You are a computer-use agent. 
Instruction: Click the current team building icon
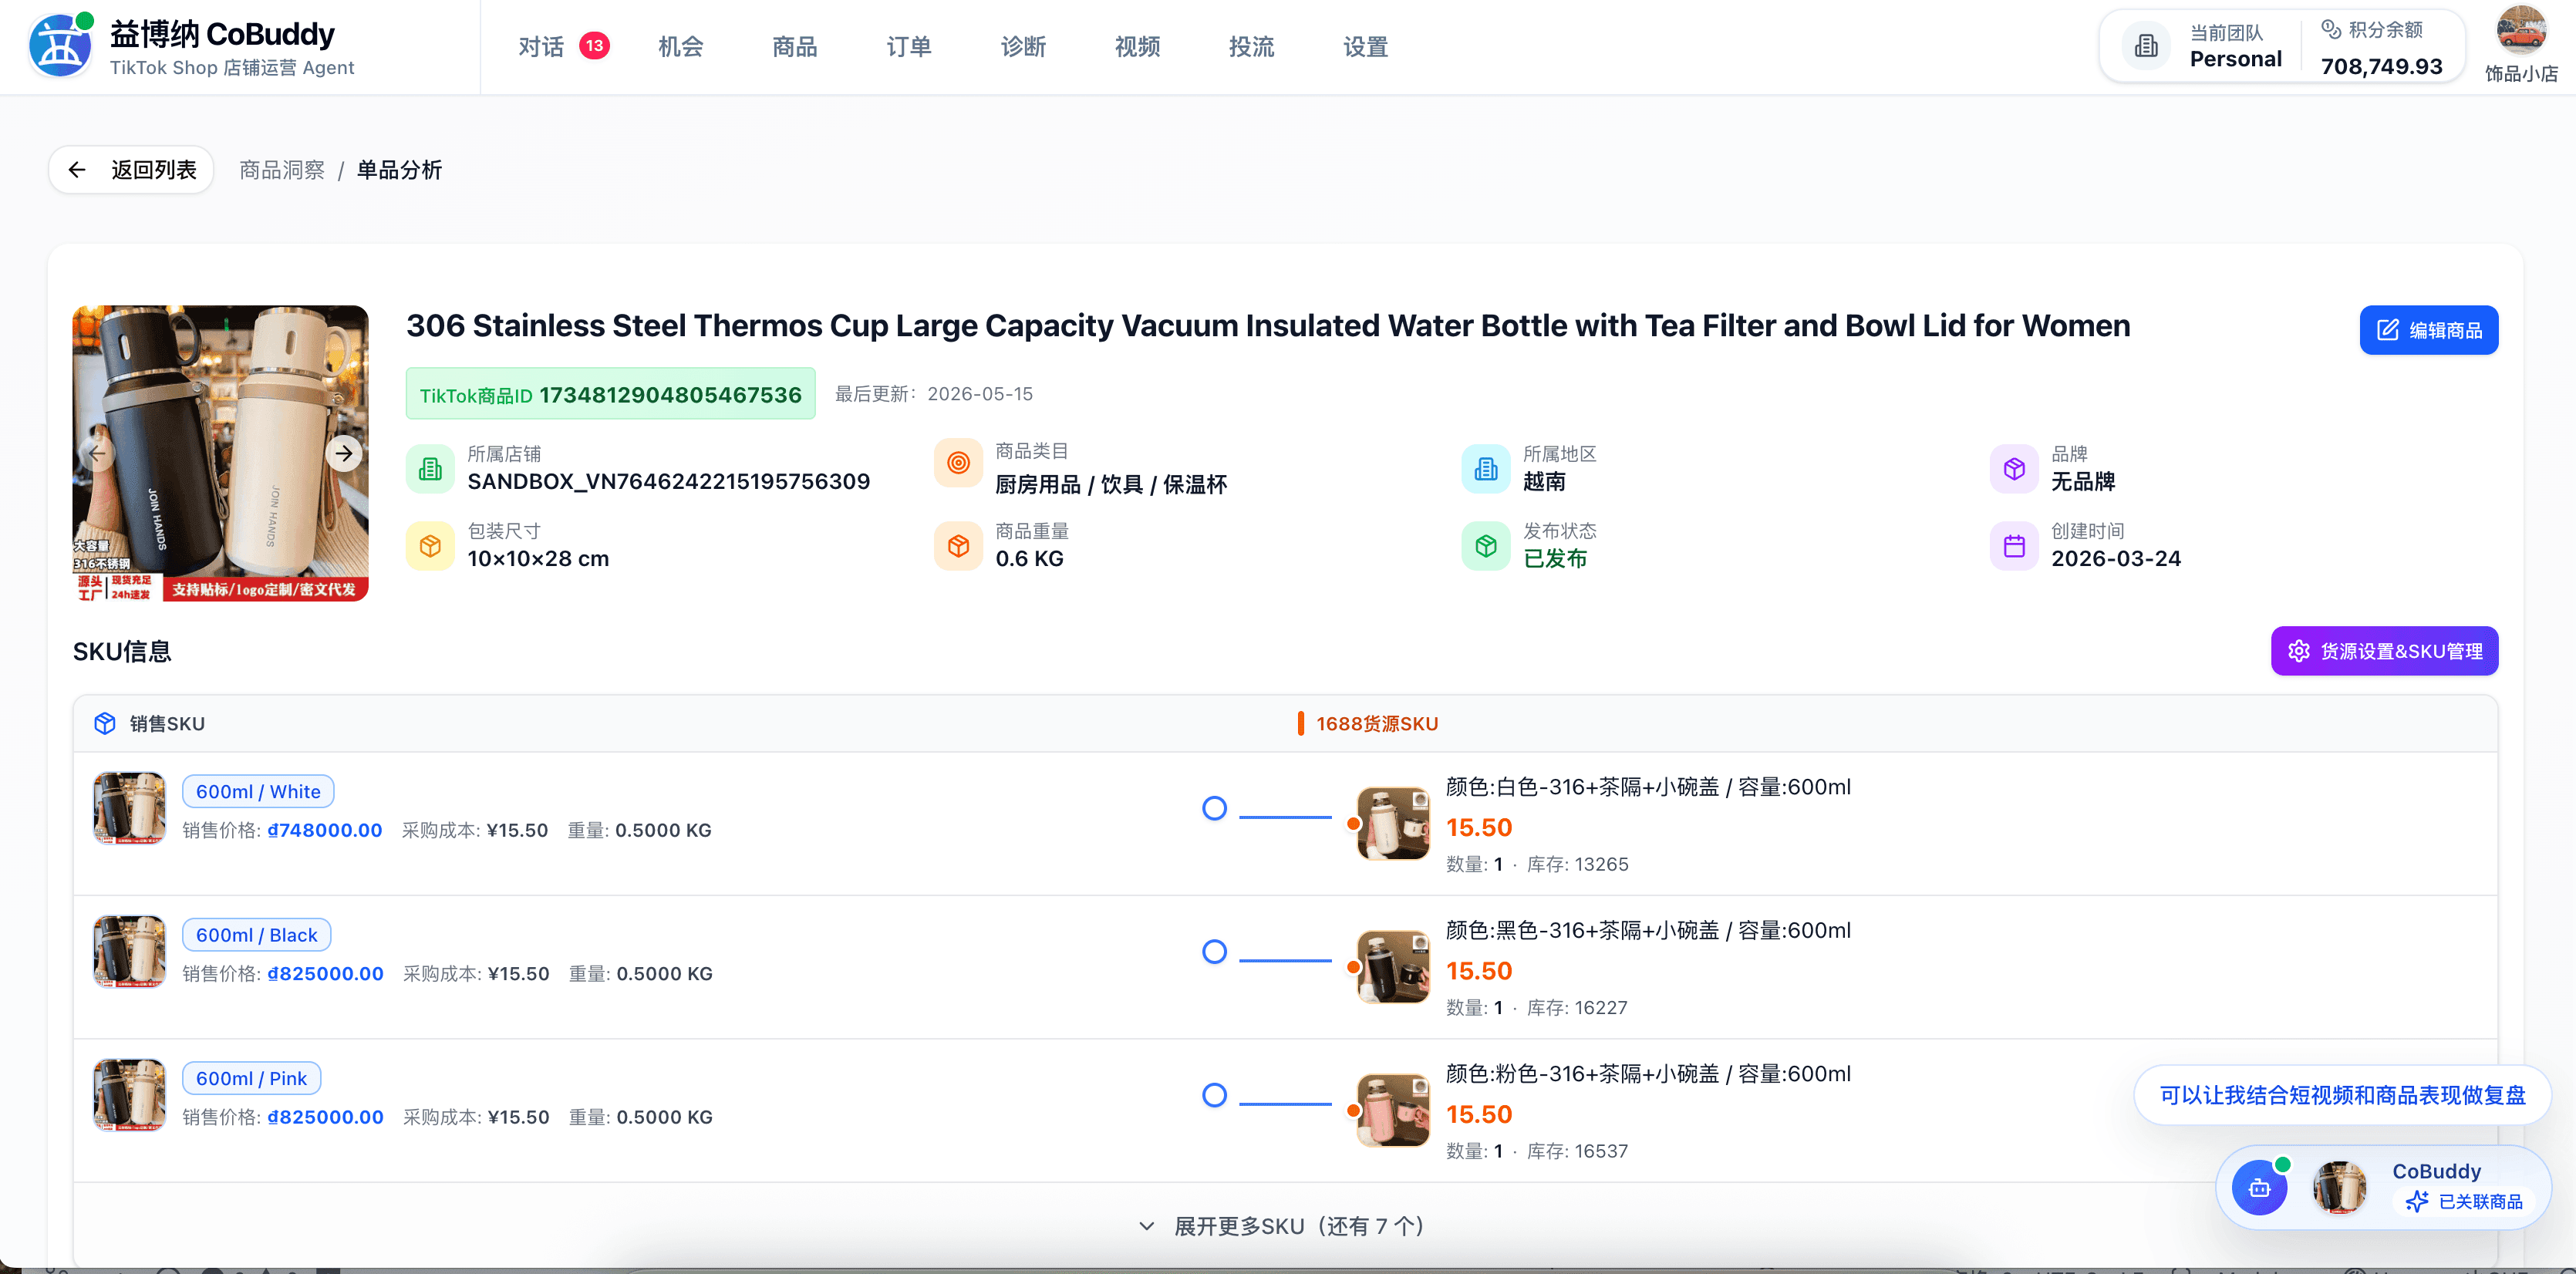2146,46
